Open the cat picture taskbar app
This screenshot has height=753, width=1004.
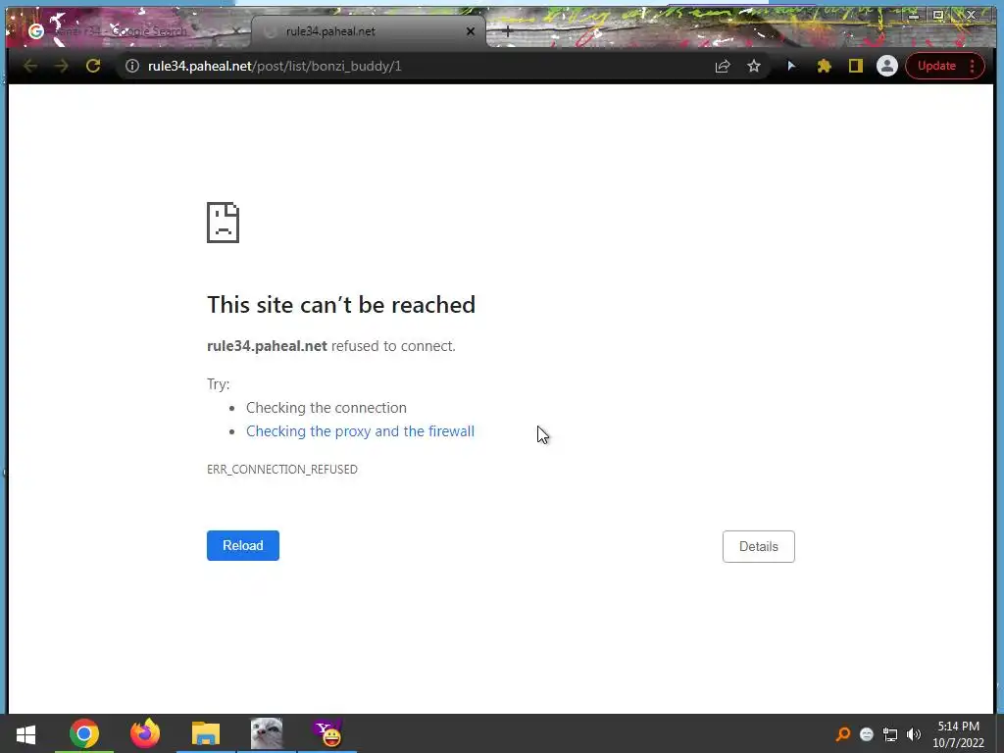[x=267, y=733]
